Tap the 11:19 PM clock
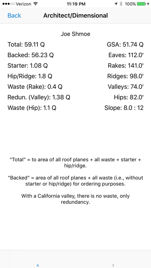151x268 pixels. pyautogui.click(x=75, y=4)
